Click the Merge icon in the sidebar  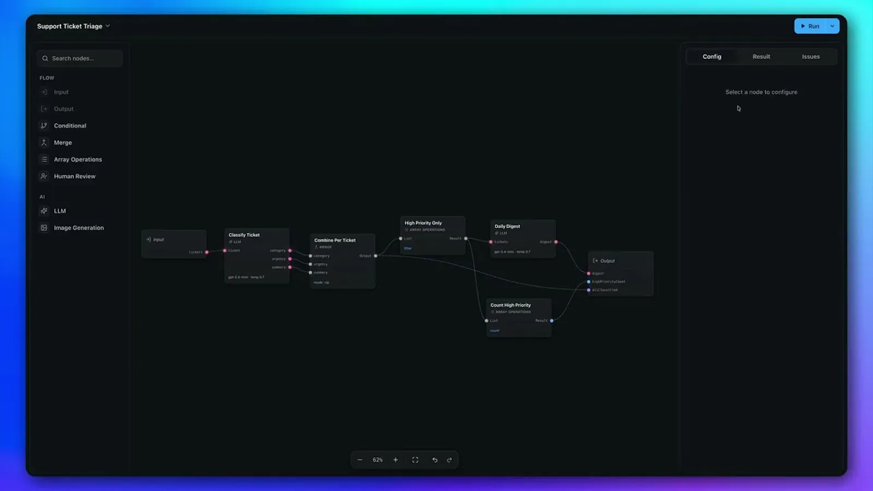tap(44, 142)
